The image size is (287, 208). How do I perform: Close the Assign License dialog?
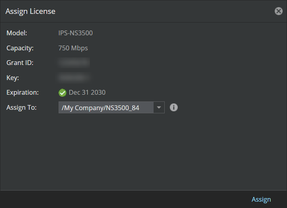[279, 11]
